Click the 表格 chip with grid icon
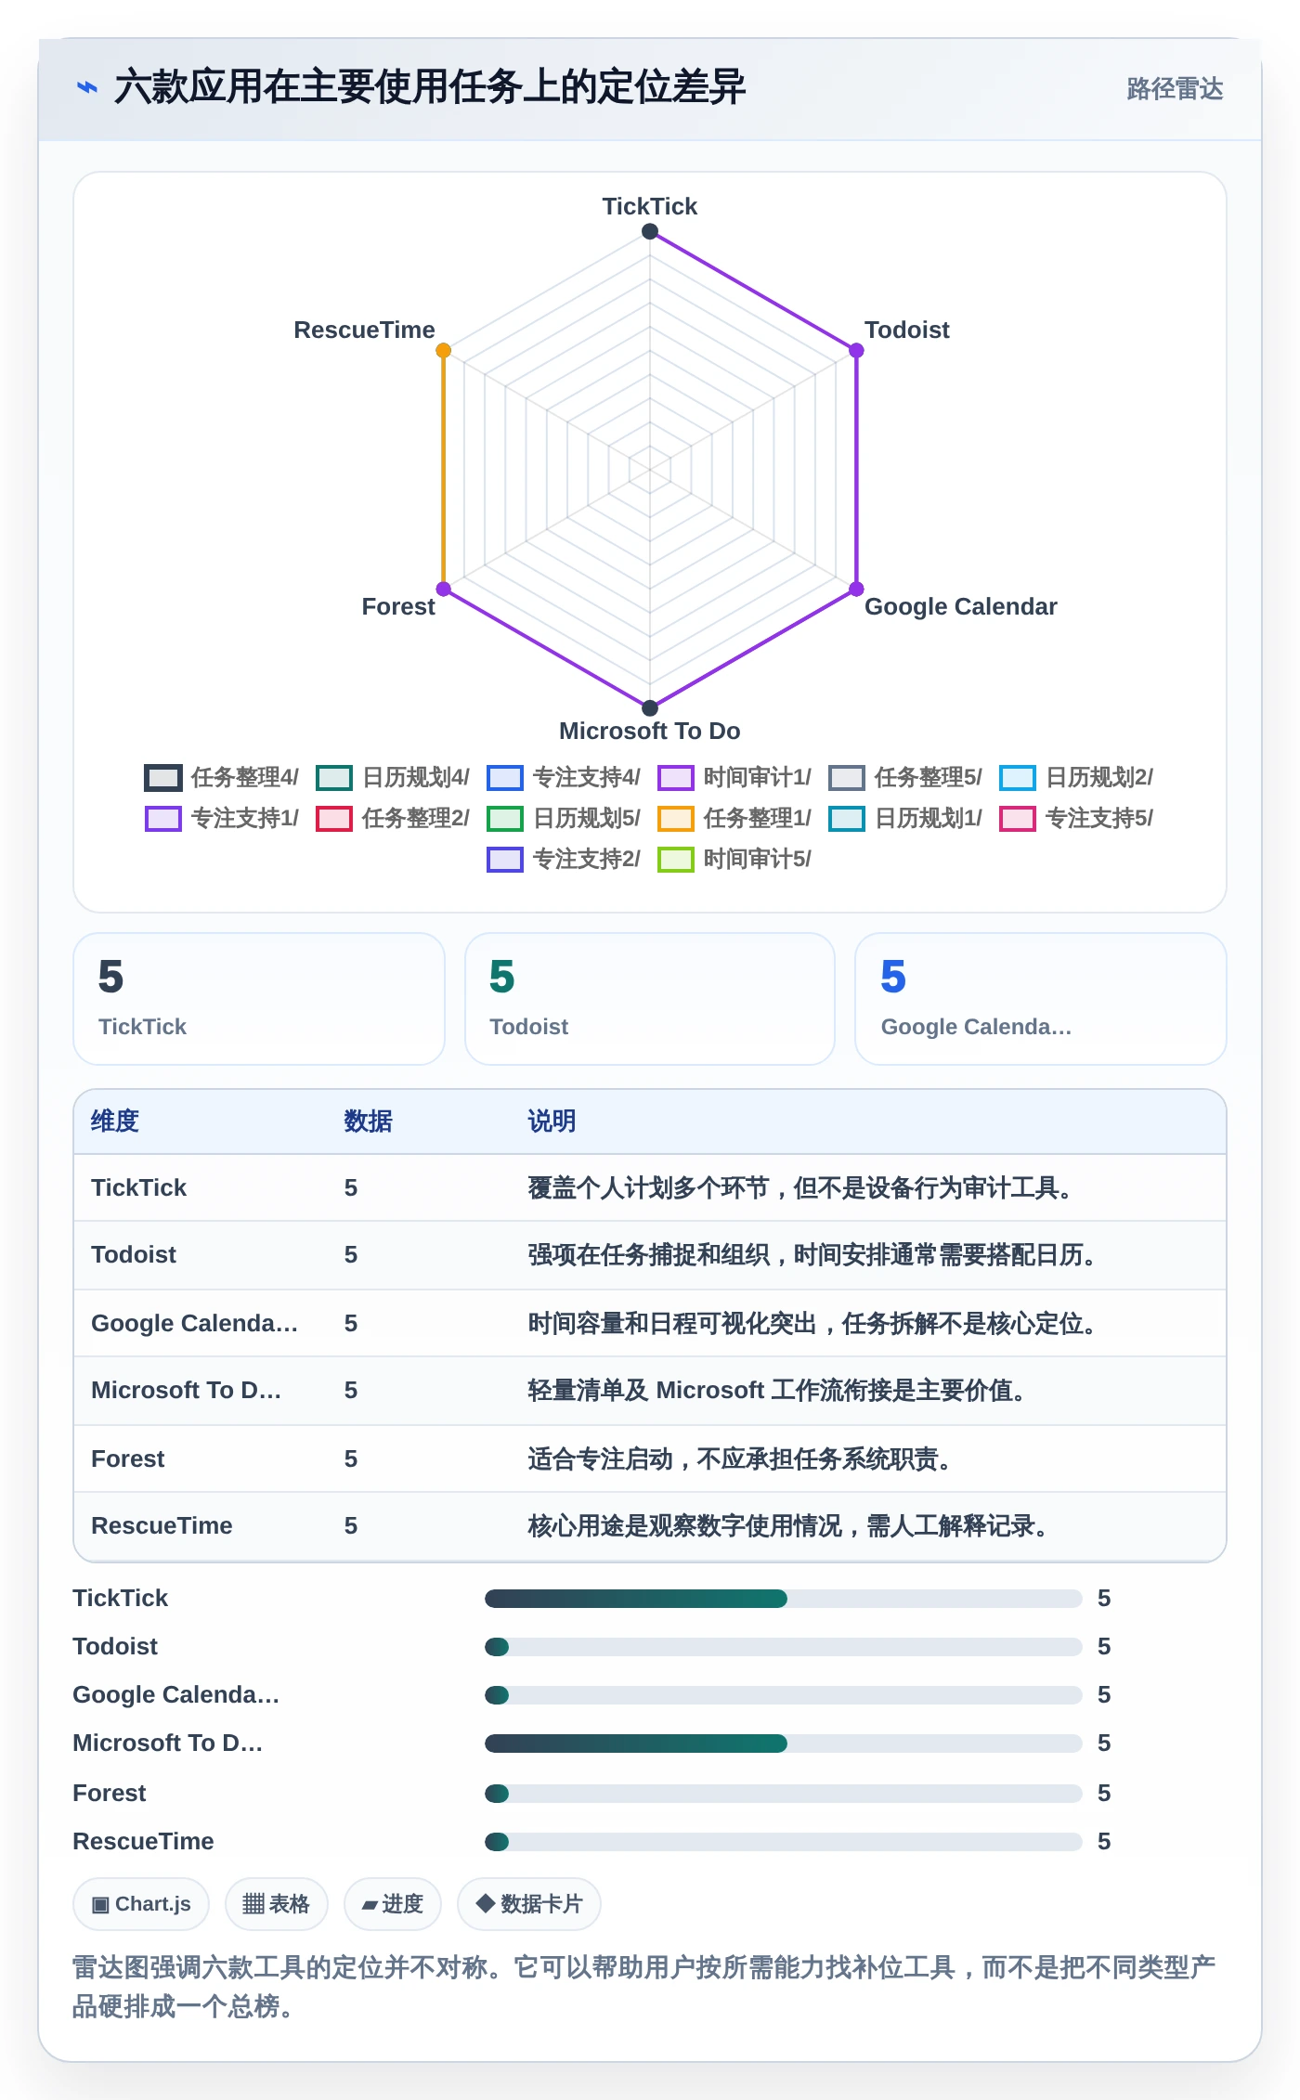The width and height of the screenshot is (1300, 2100). (276, 1904)
